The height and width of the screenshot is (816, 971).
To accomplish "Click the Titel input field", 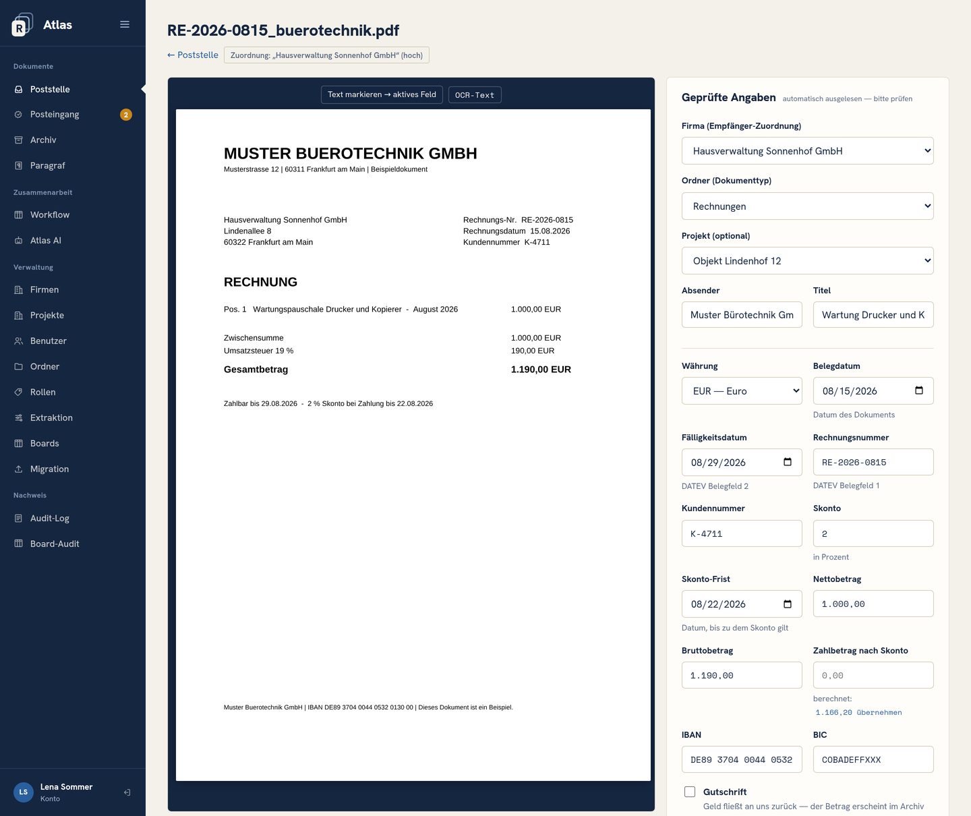I will click(873, 315).
